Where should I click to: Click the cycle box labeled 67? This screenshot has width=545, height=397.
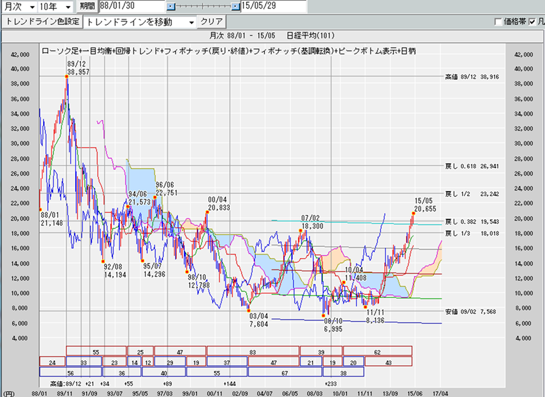tap(285, 372)
